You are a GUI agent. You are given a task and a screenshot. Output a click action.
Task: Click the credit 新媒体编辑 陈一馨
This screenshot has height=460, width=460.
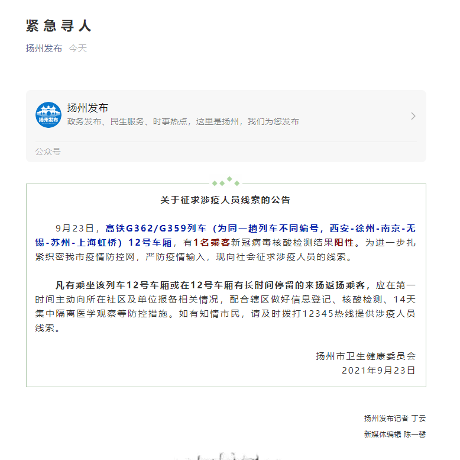(x=395, y=434)
